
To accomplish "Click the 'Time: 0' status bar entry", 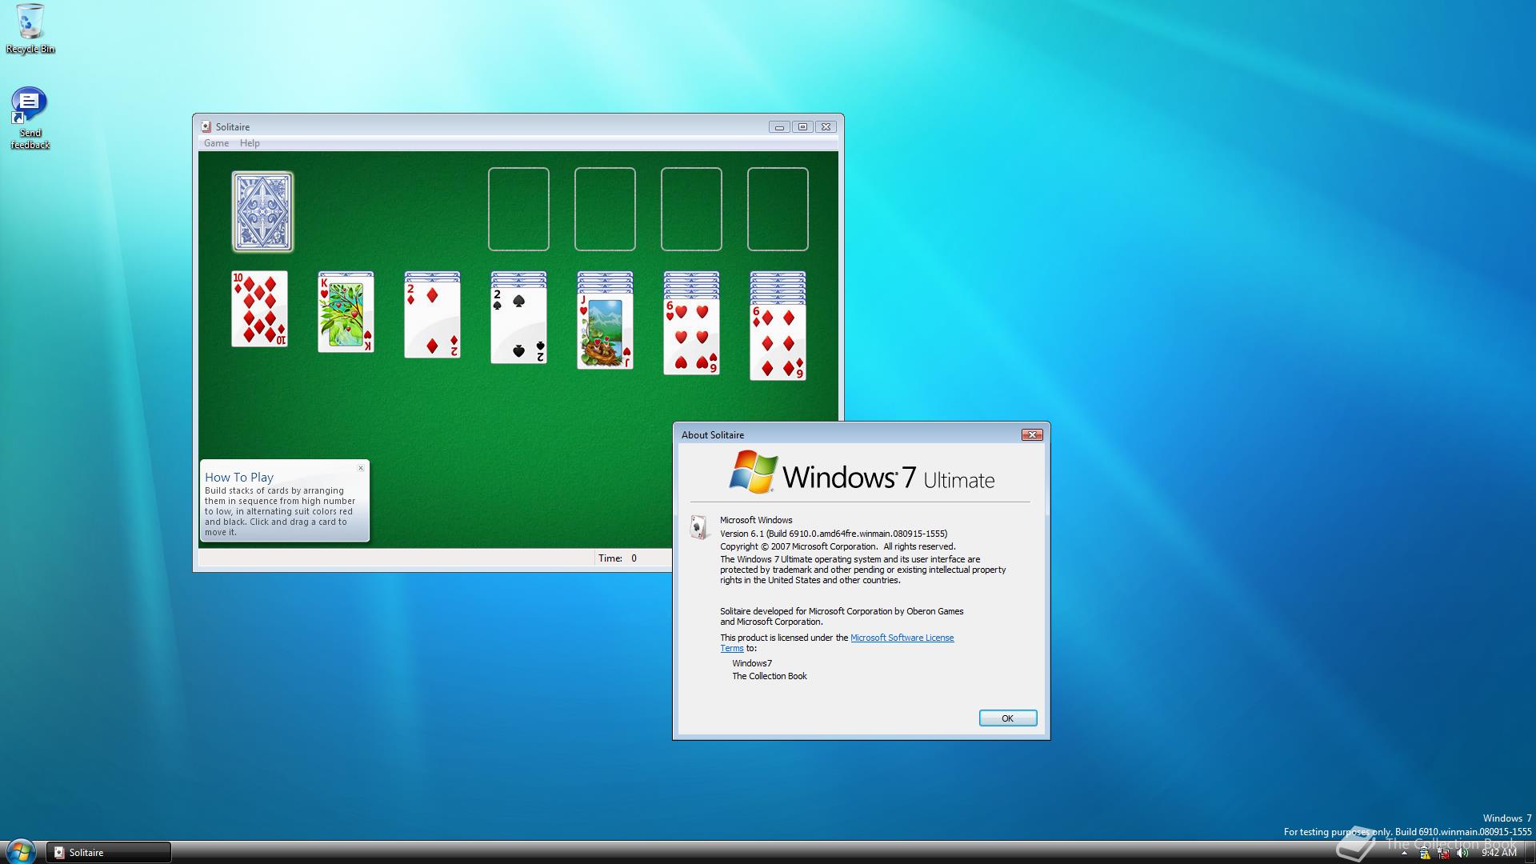I will point(618,558).
